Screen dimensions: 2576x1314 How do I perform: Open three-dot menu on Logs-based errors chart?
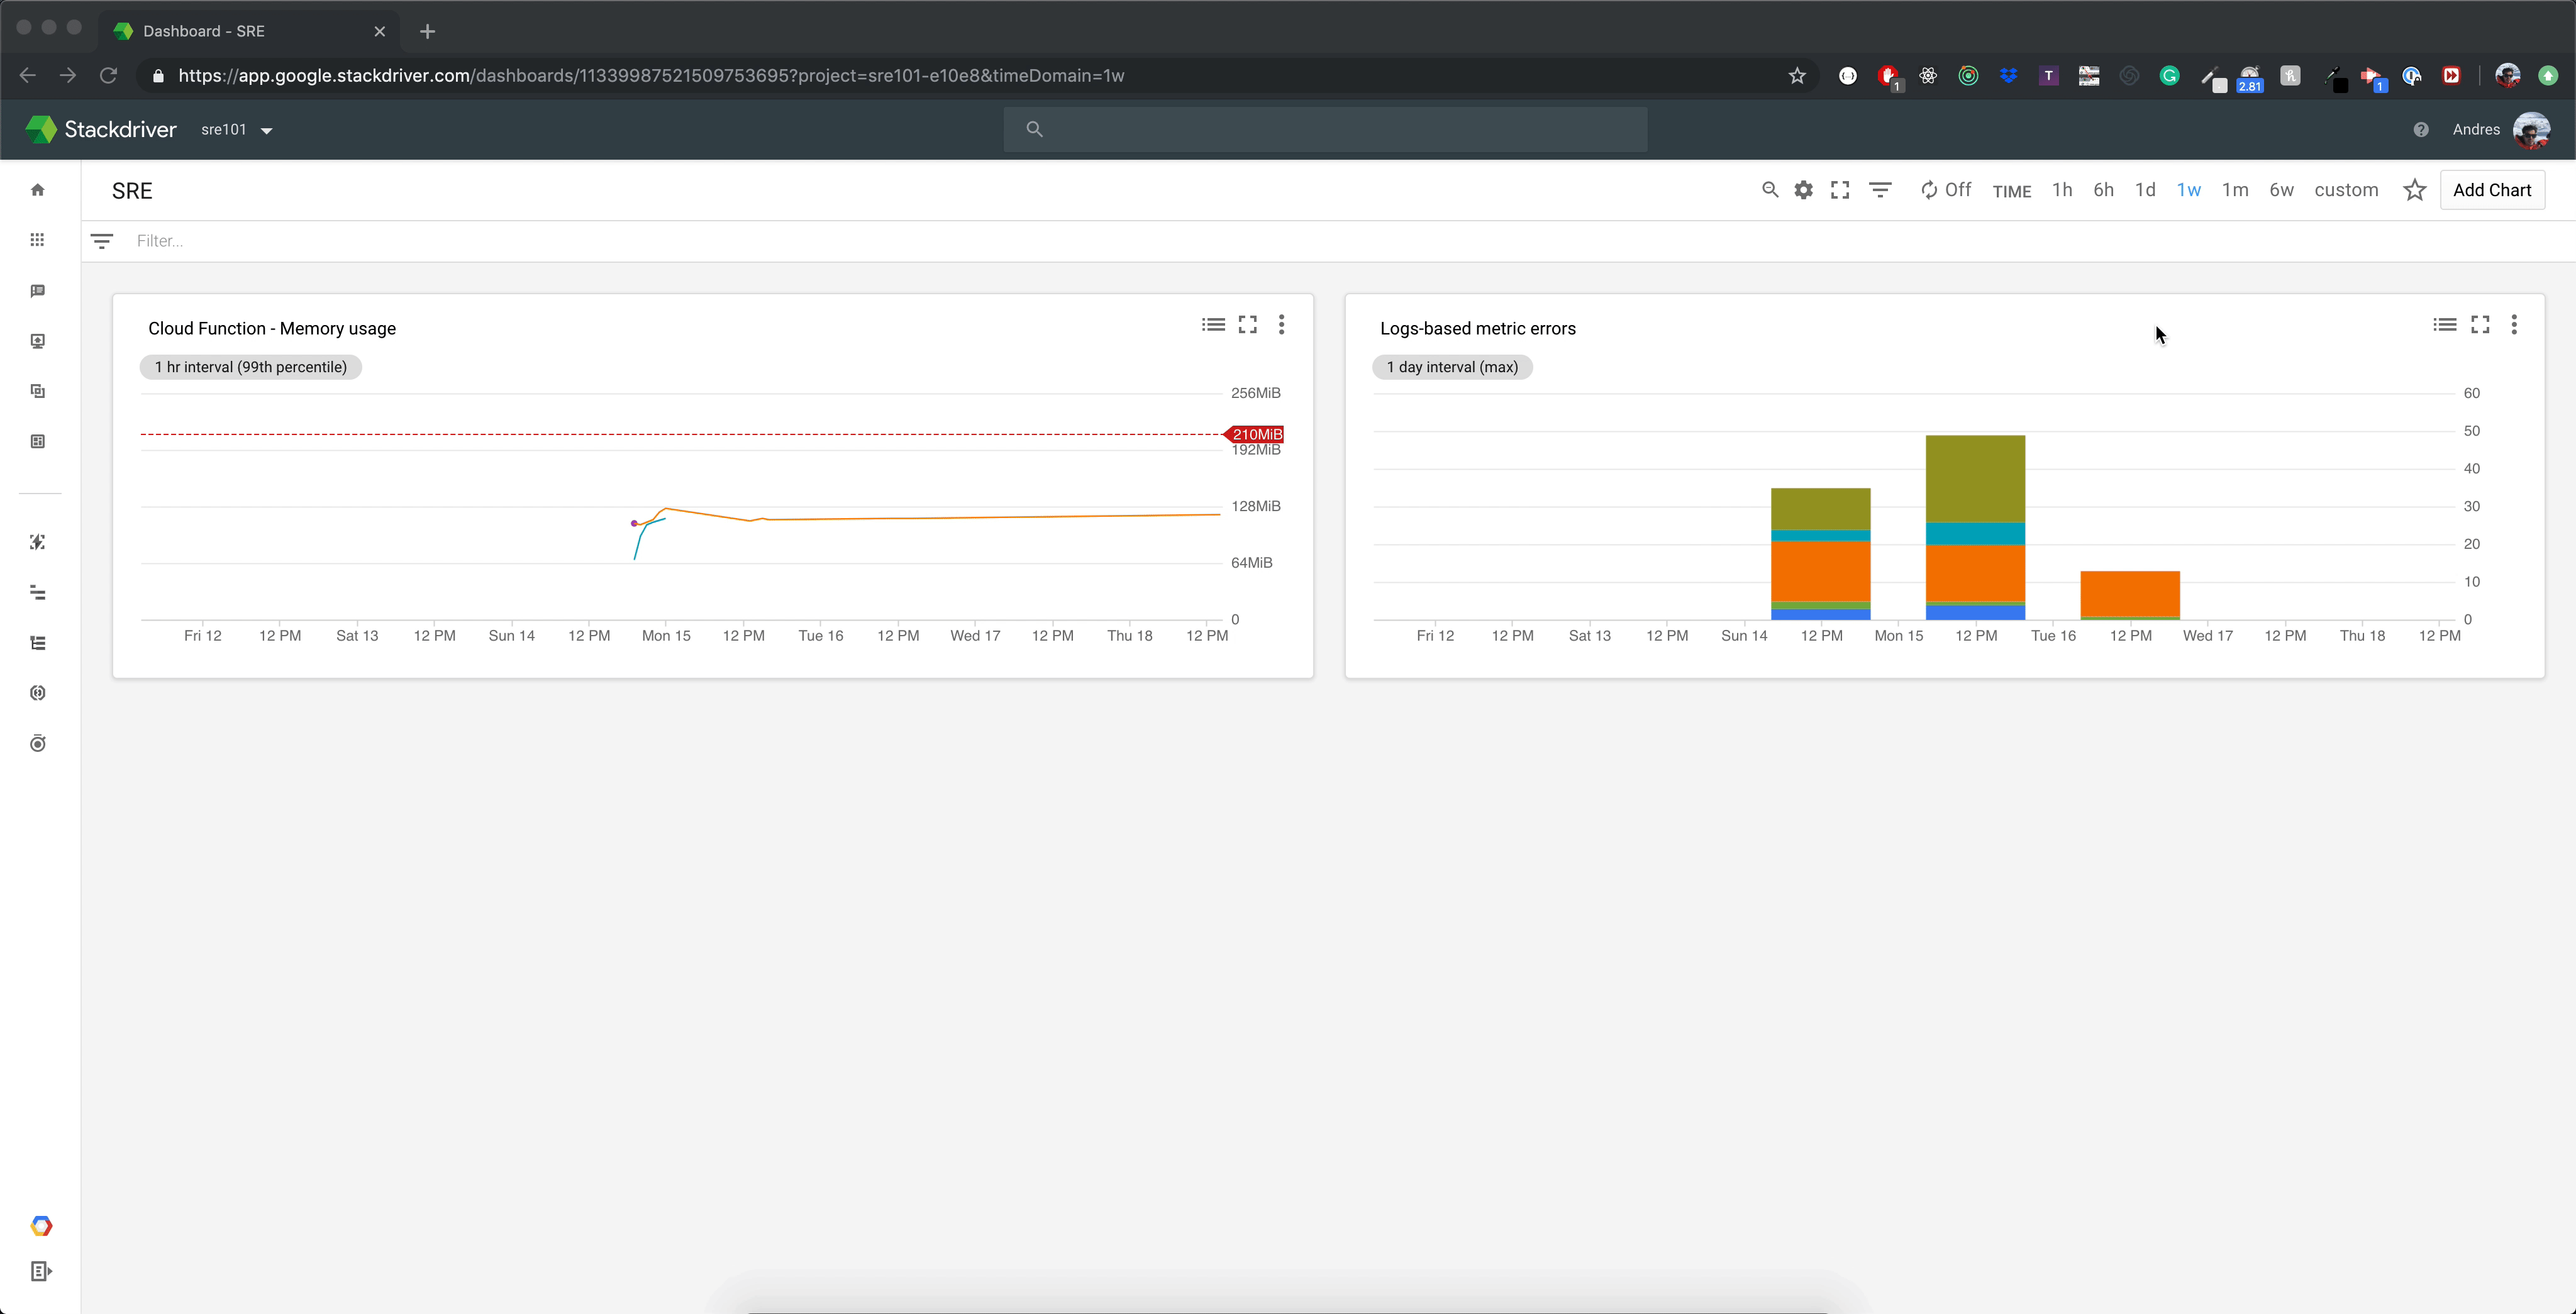coord(2514,325)
